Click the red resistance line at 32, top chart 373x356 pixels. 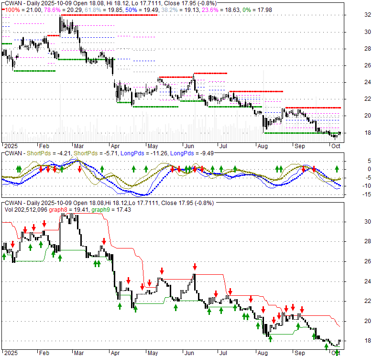coord(109,15)
